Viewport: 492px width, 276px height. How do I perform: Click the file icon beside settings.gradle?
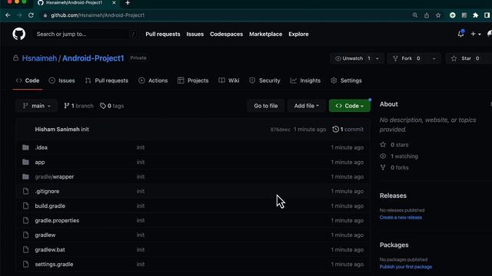tap(25, 264)
